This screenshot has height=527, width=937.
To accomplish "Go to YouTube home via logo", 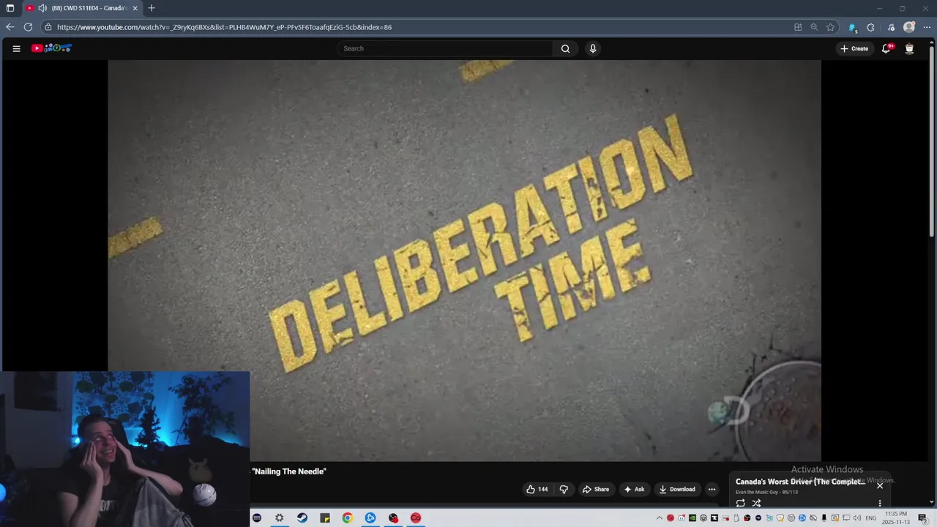I will tap(51, 48).
